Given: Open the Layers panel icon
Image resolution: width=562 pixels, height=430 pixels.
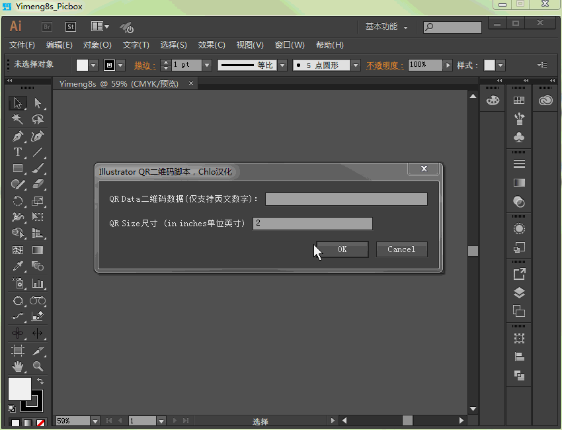Looking at the screenshot, I should 519,292.
